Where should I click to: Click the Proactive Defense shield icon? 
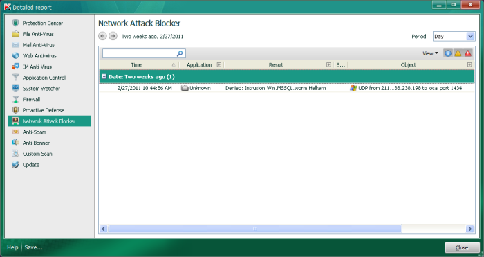(x=15, y=110)
